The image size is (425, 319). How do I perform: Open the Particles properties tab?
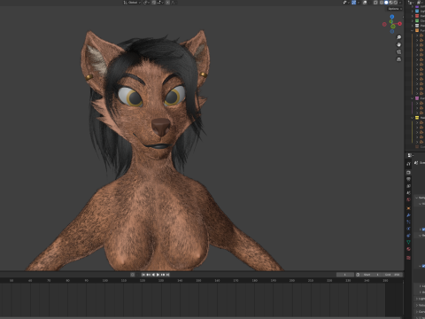(x=408, y=222)
